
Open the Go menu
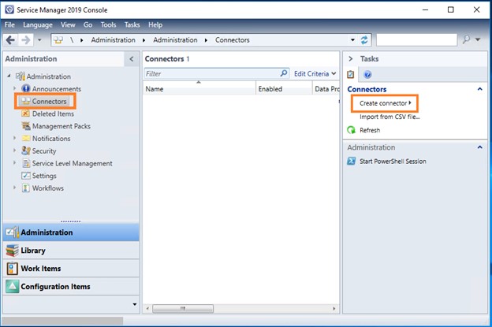[88, 24]
